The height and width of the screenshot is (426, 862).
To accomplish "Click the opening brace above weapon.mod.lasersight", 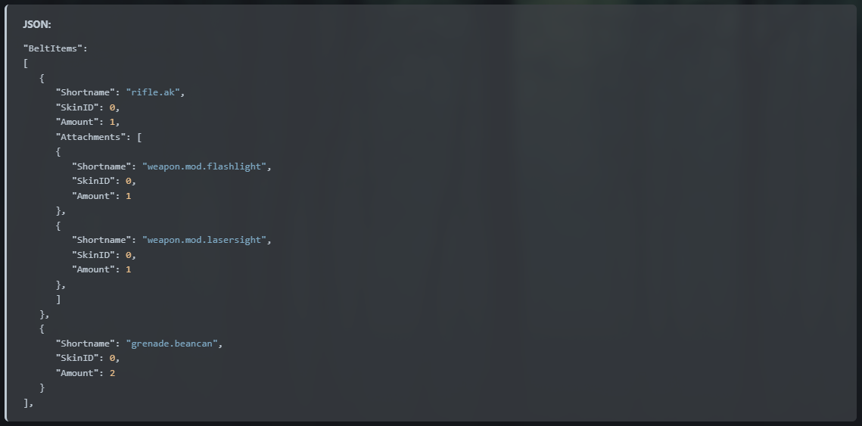I will pyautogui.click(x=58, y=225).
